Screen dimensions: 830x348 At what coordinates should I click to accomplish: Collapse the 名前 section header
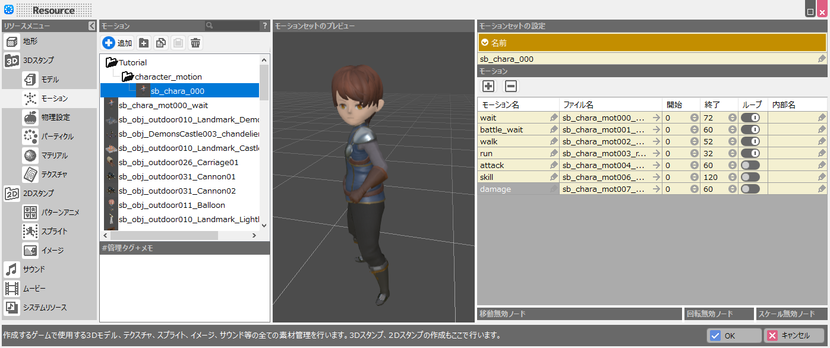point(485,43)
